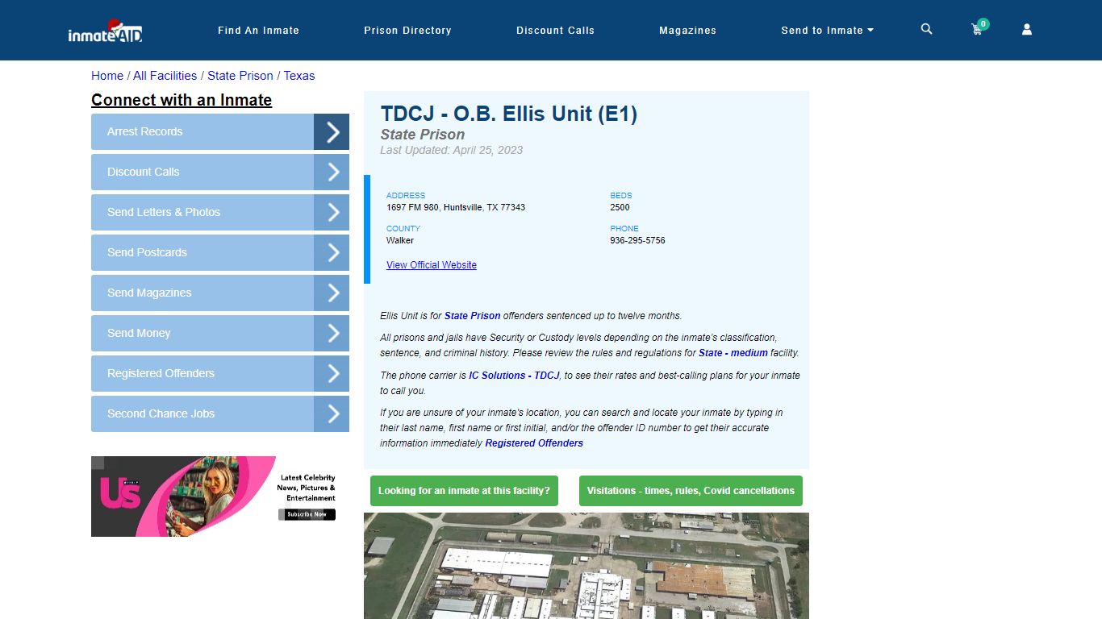Open the user account icon
Screen dimensions: 1102x619
point(1027,29)
